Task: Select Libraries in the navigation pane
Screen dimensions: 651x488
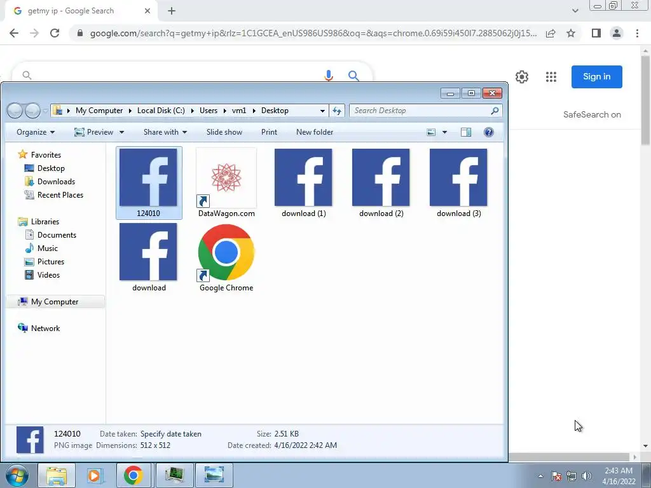Action: point(39,222)
